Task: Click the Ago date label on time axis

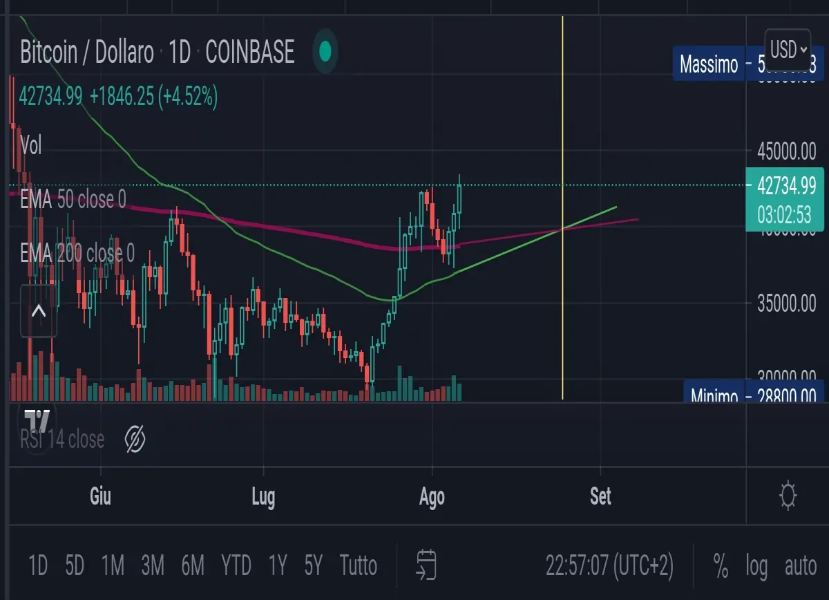Action: 432,496
